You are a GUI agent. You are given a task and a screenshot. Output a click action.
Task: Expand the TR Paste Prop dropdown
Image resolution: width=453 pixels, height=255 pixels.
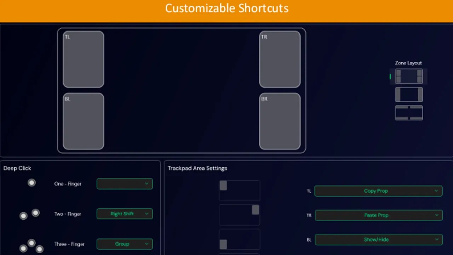pos(379,215)
